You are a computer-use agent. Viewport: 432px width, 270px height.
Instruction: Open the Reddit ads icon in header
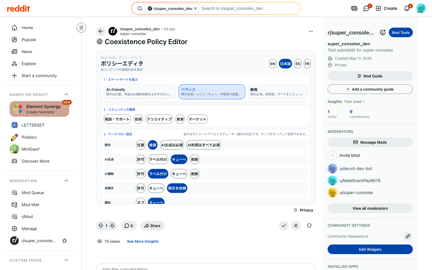click(354, 8)
